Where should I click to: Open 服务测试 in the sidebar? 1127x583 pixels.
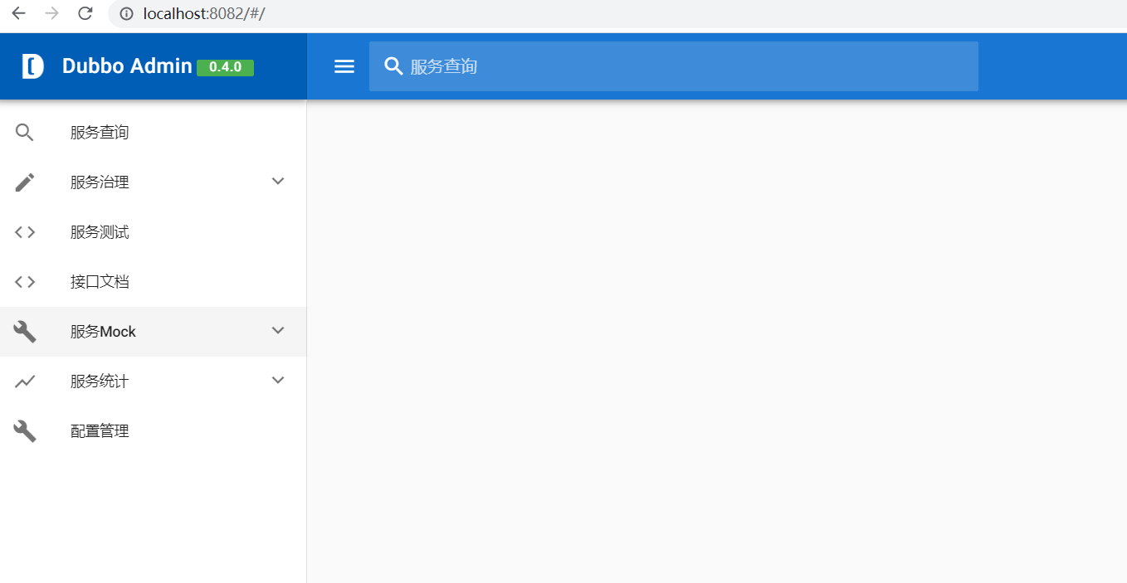click(153, 232)
